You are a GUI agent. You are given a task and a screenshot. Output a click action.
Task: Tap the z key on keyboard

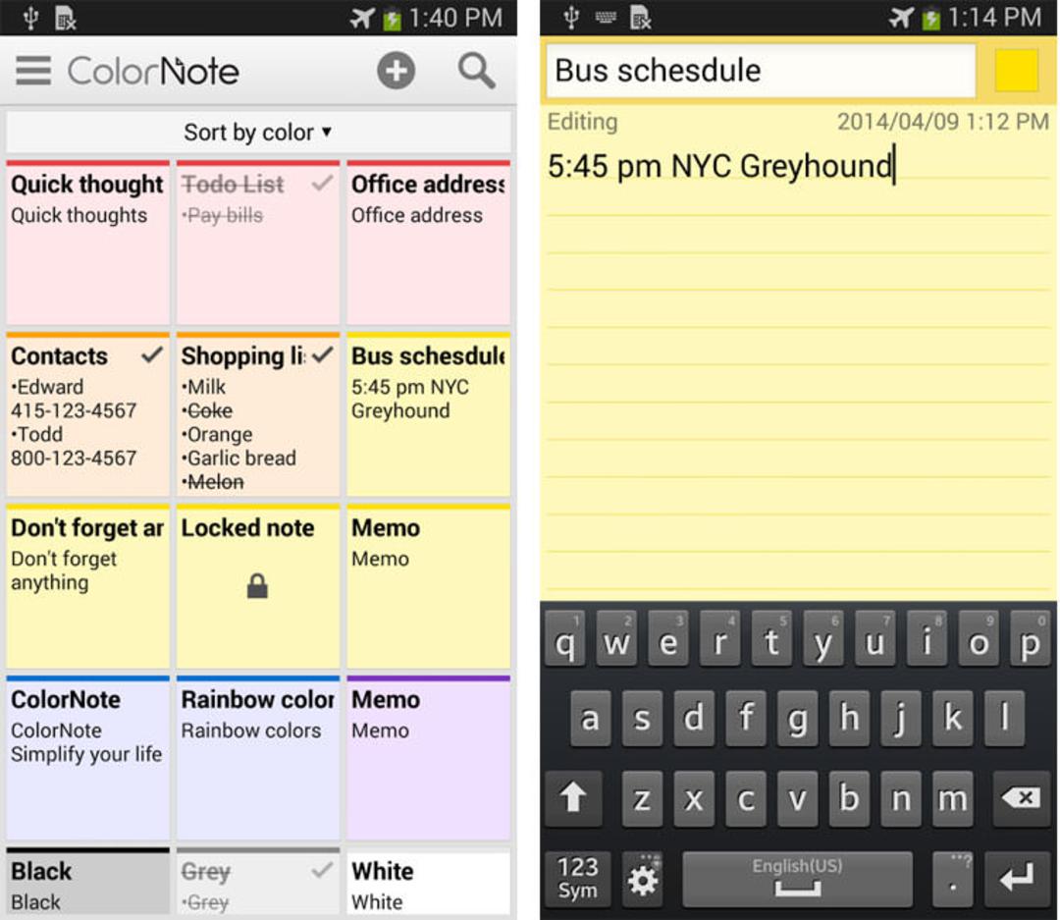(642, 798)
